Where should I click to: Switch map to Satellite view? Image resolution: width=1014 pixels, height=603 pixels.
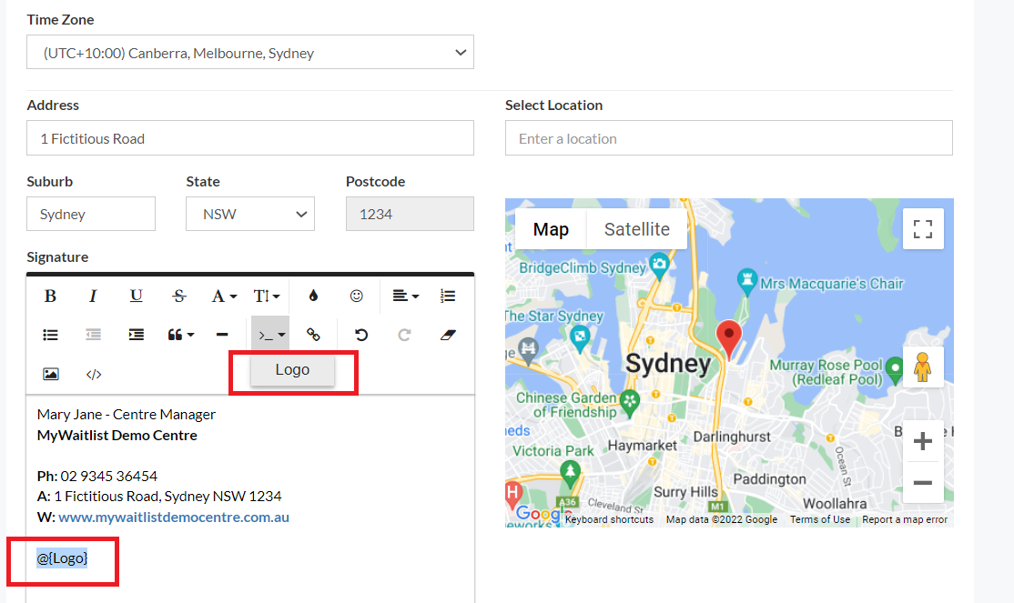coord(637,229)
